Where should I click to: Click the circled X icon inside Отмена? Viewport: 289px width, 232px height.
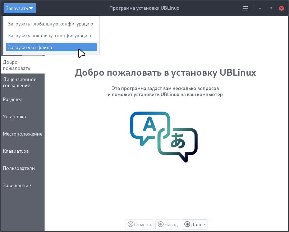[x=130, y=224]
